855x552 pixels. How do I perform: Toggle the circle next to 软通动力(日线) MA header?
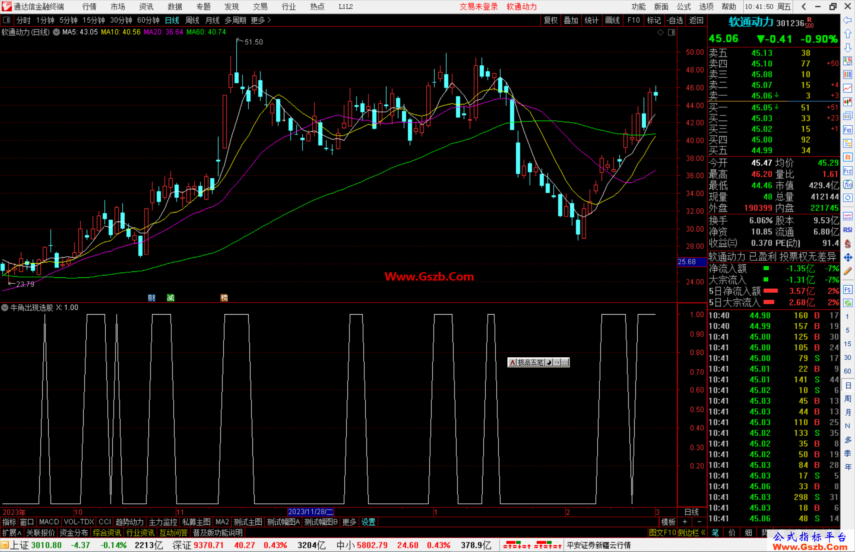click(x=56, y=32)
